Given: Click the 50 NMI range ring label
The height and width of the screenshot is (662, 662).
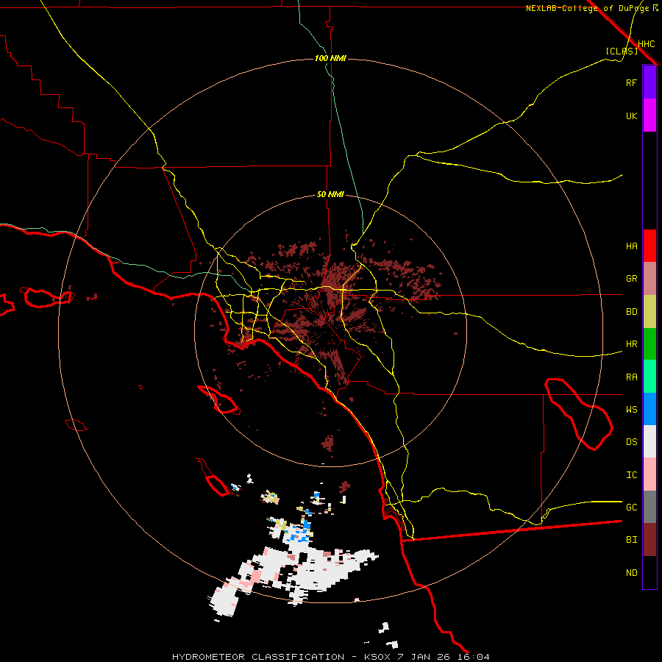Looking at the screenshot, I should [330, 195].
